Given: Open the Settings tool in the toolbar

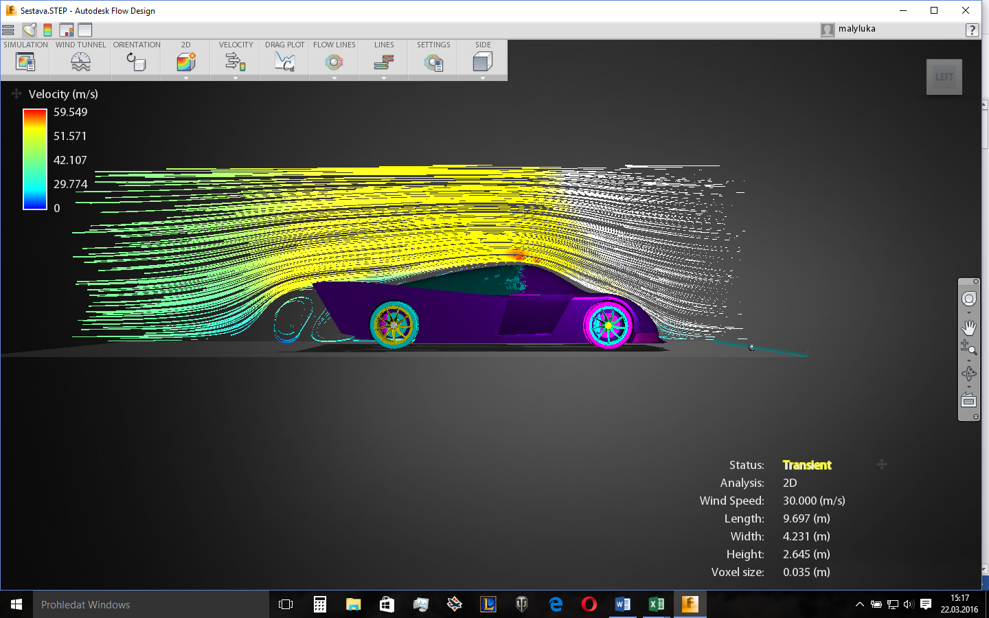Looking at the screenshot, I should click(433, 62).
